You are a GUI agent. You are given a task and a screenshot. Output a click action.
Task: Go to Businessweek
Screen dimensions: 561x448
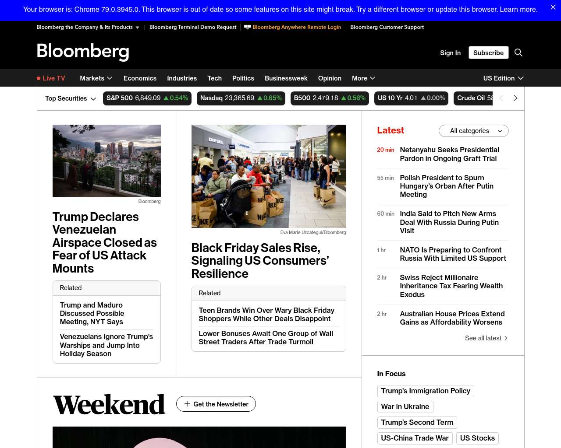pyautogui.click(x=286, y=78)
